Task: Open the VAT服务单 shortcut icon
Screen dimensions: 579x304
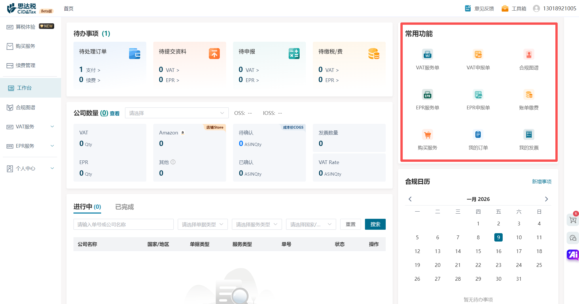Action: [x=427, y=54]
